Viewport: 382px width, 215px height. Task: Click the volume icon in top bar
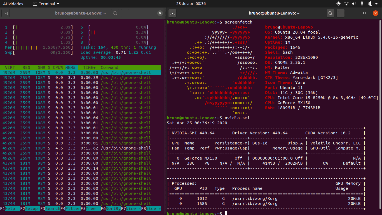pos(354,4)
